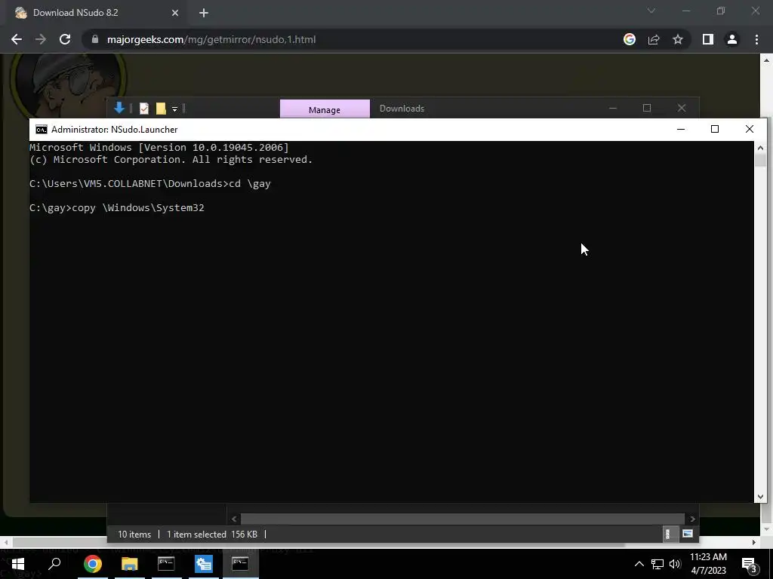Viewport: 773px width, 579px height.
Task: Open clock showing 11:23 AM
Action: point(708,564)
